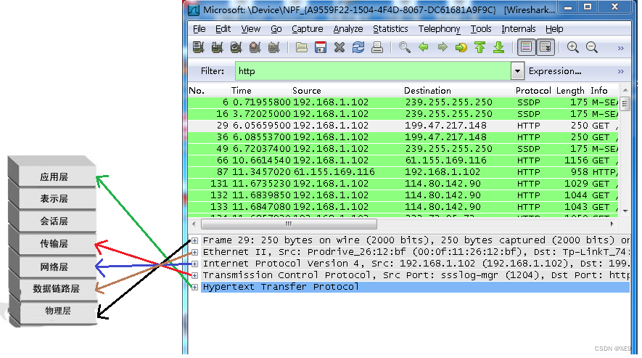Open the filter history dropdown arrow
642x358 pixels.
coord(517,71)
